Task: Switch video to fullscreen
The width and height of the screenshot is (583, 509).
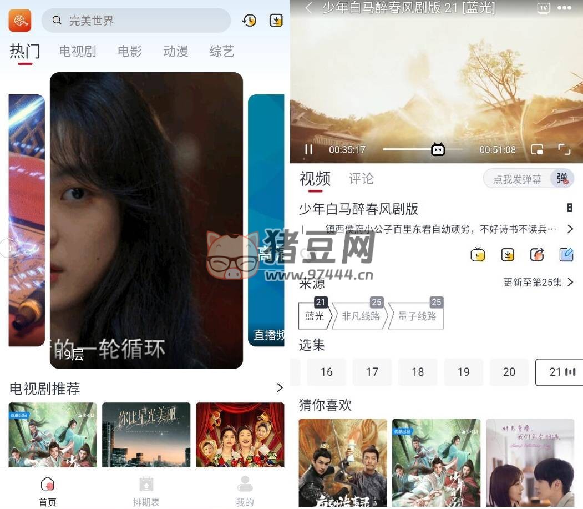Action: click(564, 149)
